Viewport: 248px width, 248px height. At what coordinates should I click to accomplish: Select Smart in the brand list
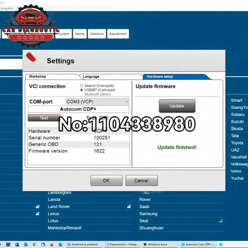[237, 100]
